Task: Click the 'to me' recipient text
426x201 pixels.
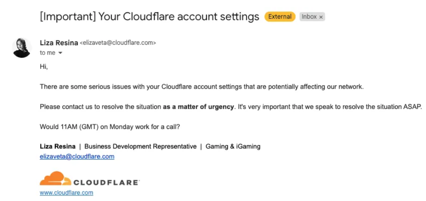Action: (47, 53)
